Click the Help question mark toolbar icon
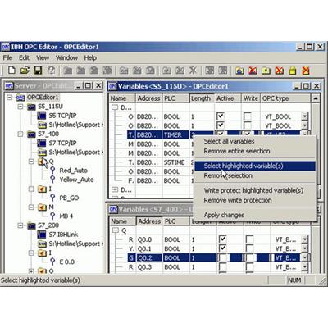The height and width of the screenshot is (328, 328). 52,71
